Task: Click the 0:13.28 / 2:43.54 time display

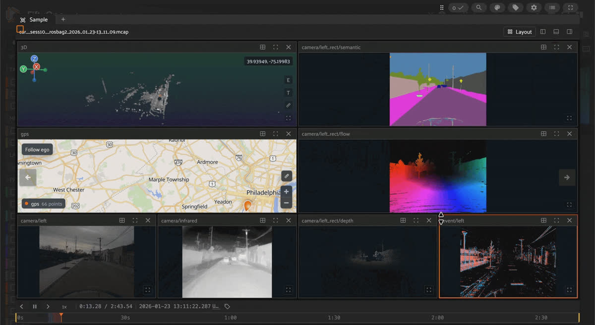Action: coord(106,307)
